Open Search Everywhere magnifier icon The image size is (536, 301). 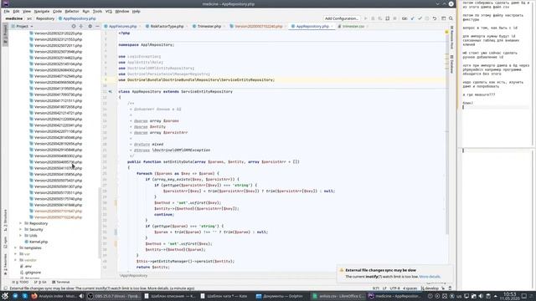point(451,18)
